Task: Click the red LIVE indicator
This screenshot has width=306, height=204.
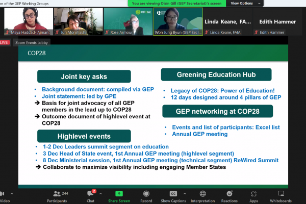Action: point(5,42)
